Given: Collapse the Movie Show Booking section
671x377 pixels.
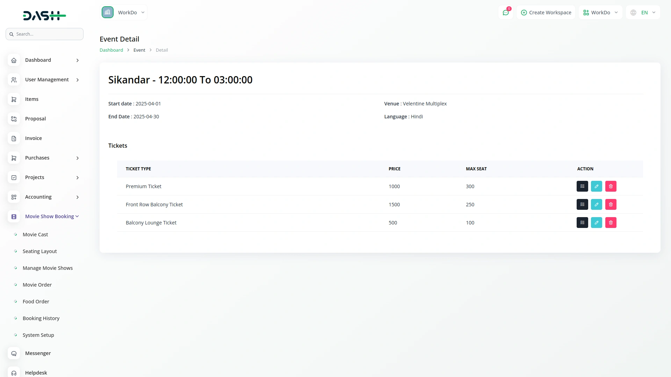Looking at the screenshot, I should click(x=51, y=216).
